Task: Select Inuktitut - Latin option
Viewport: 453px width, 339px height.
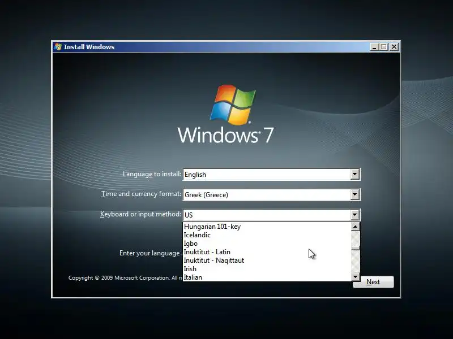Action: coord(267,252)
